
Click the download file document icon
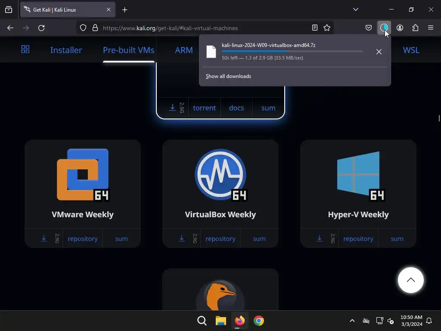click(x=211, y=52)
